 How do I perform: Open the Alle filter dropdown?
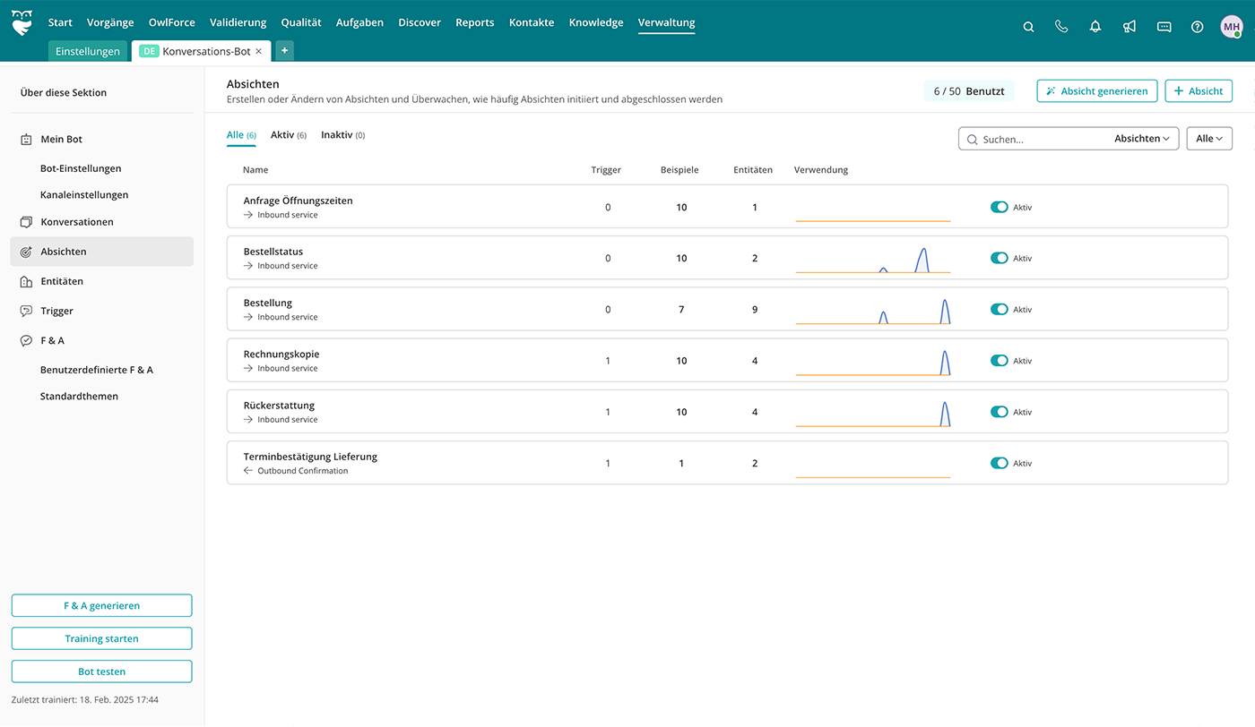tap(1209, 139)
